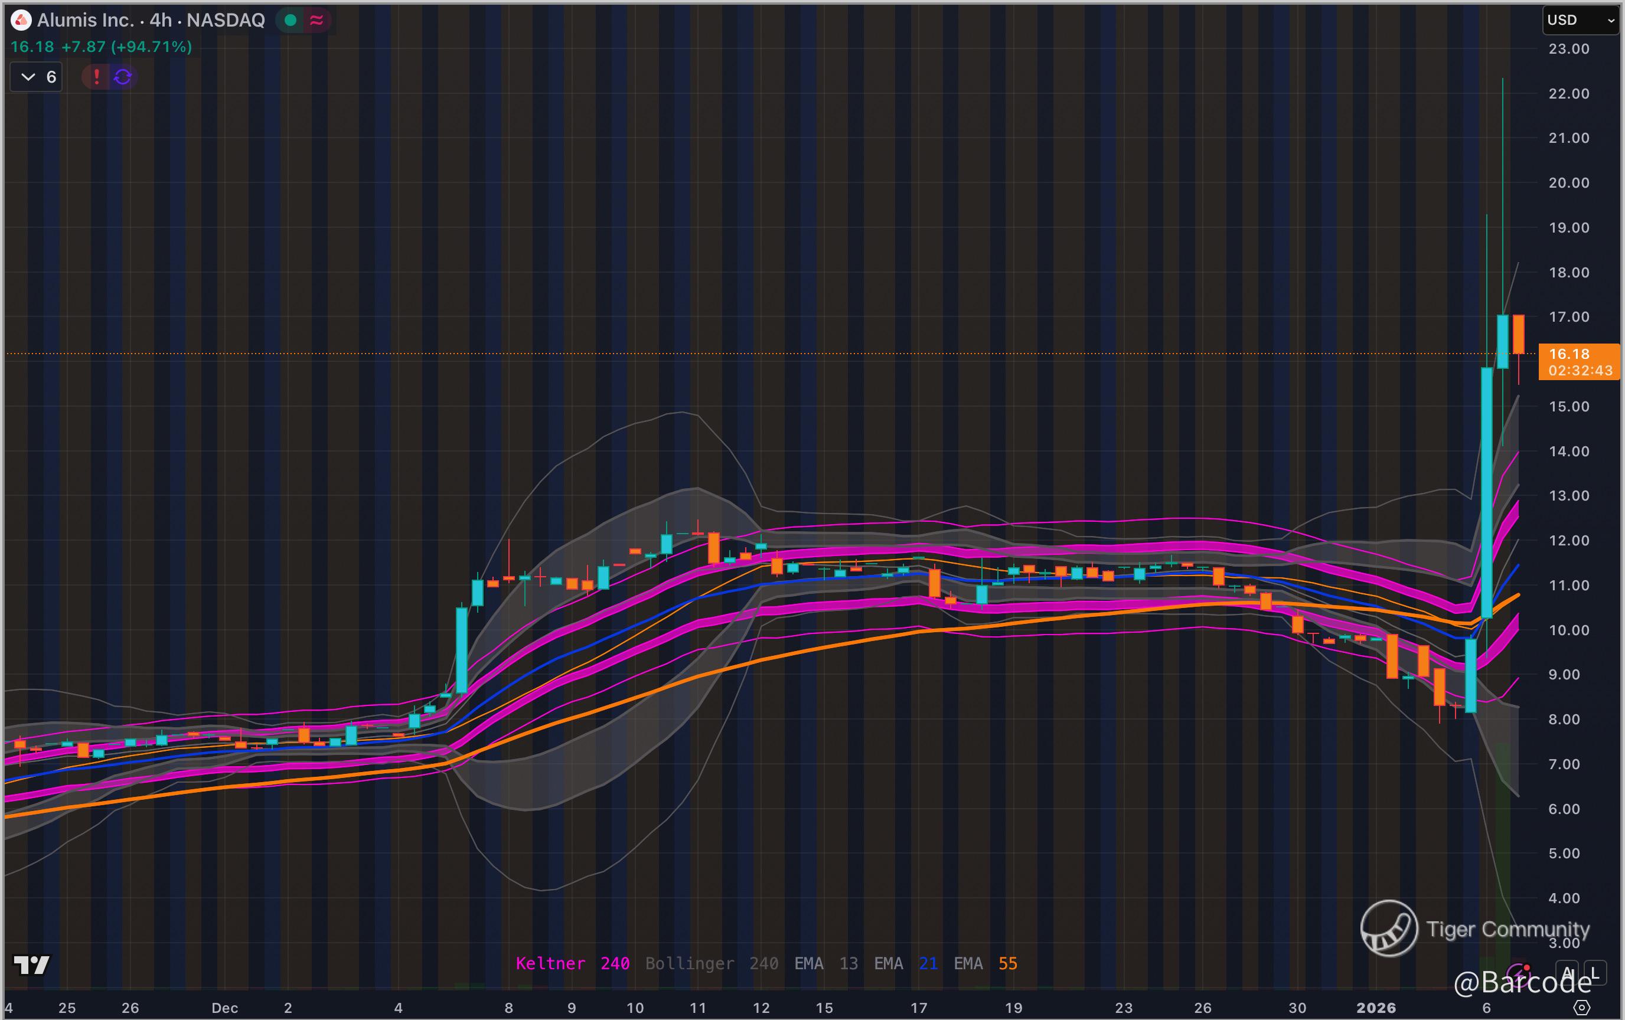Toggle auto scale A button
The image size is (1625, 1020).
point(1568,972)
